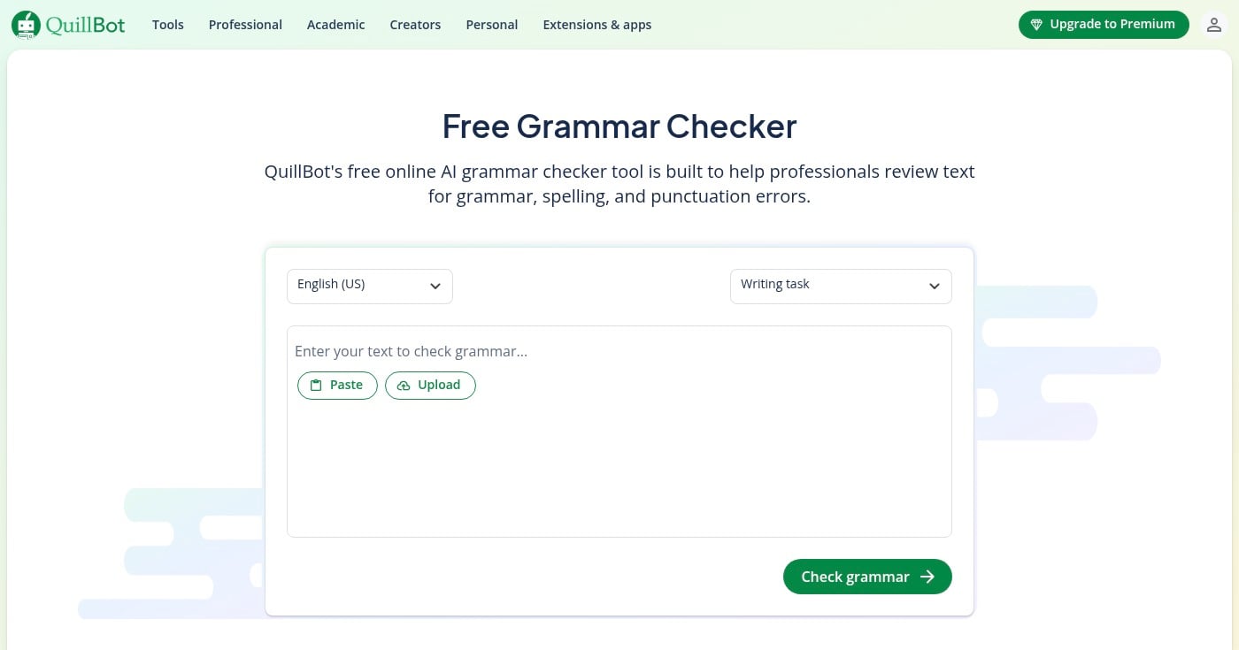This screenshot has width=1239, height=650.
Task: Click the Upgrade to Premium button
Action: pos(1104,24)
